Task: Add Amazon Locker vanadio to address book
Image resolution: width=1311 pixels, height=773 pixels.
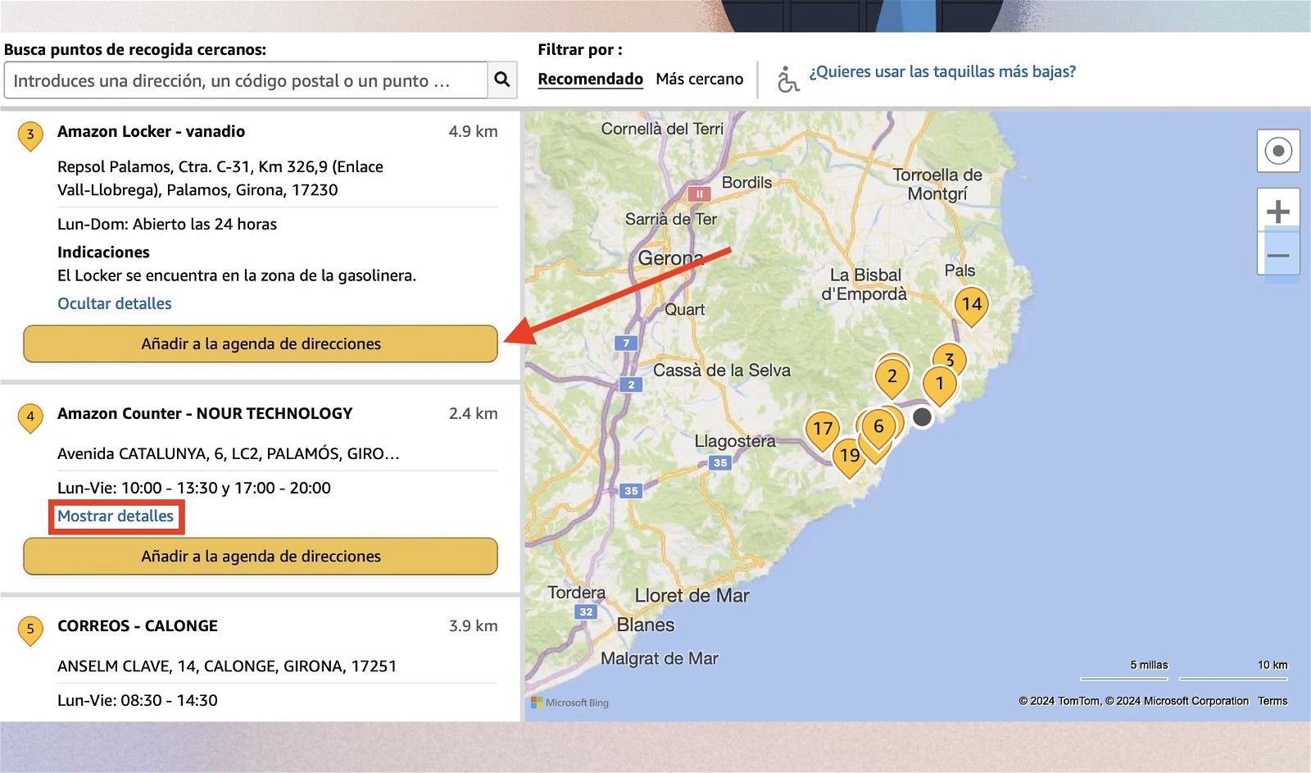Action: pyautogui.click(x=261, y=343)
